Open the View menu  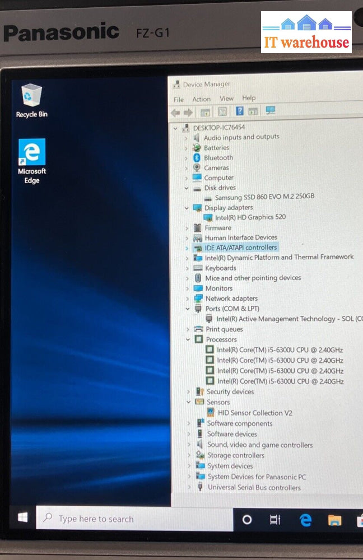tap(226, 99)
